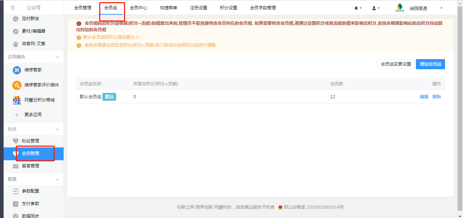Screen dimensions: 463x218
Task: Click the list icon beside 参数配置
Action: 15,191
